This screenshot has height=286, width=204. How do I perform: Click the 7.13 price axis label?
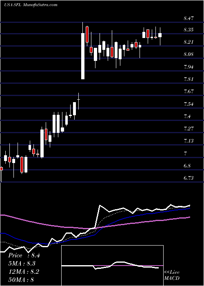point(189,141)
